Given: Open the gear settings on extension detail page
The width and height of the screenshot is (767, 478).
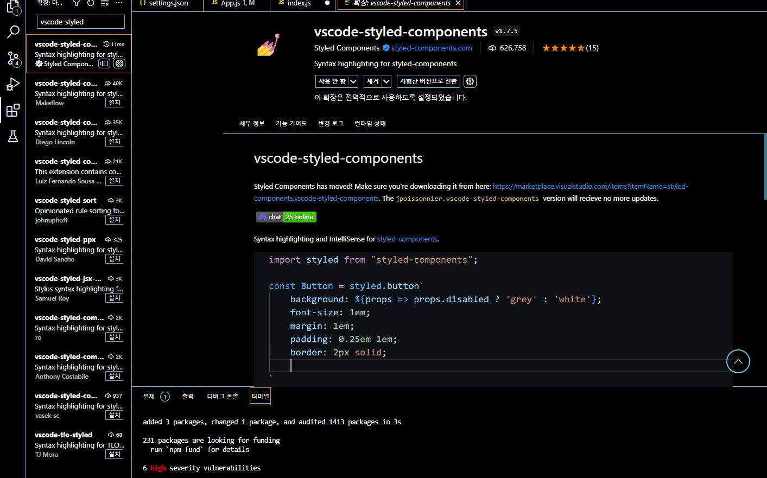Looking at the screenshot, I should click(x=470, y=81).
